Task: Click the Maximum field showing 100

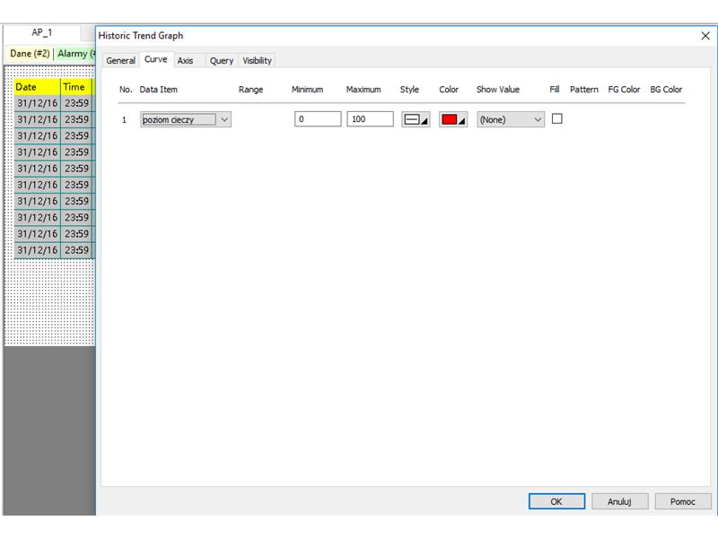Action: [x=370, y=119]
